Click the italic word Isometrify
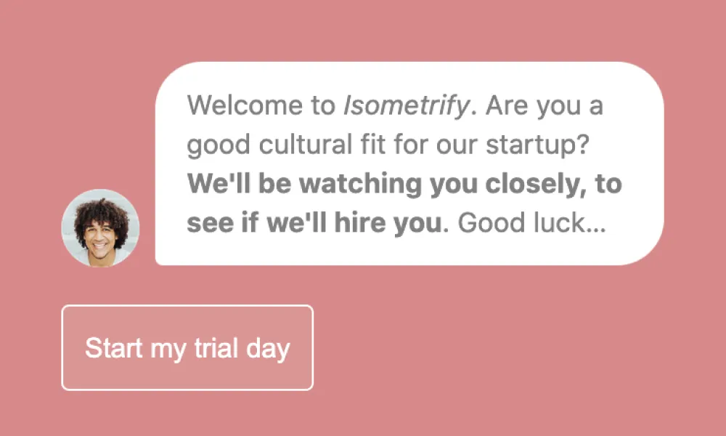 coord(405,107)
